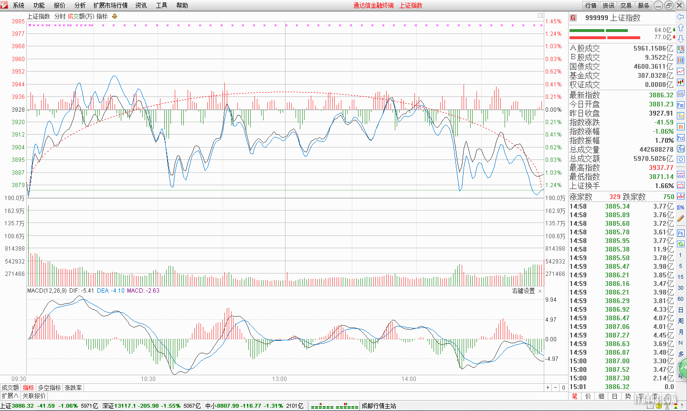Select the N period option in sidebar
Viewport: 687px width, 411px height.
[x=681, y=343]
